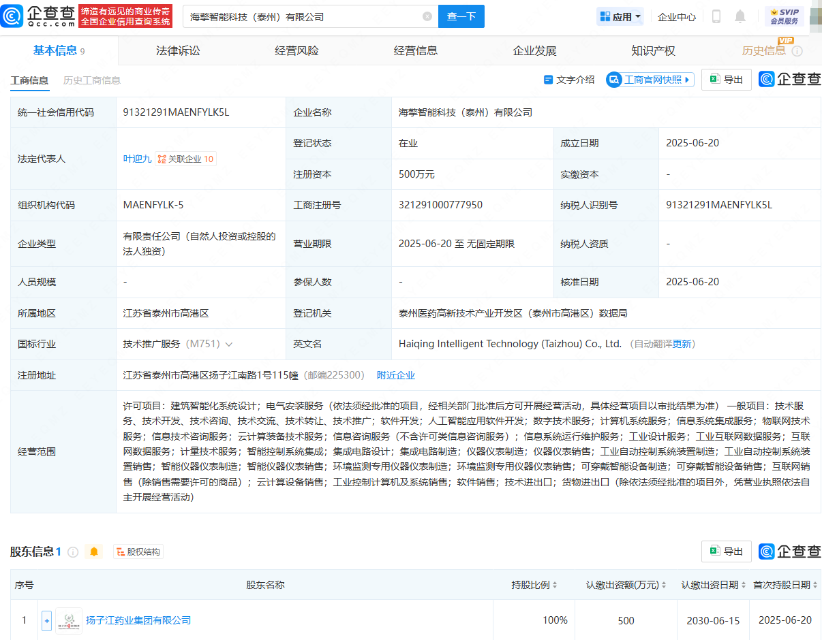822x640 pixels.
Task: Switch to 历史信息 VIP tab
Action: point(763,51)
